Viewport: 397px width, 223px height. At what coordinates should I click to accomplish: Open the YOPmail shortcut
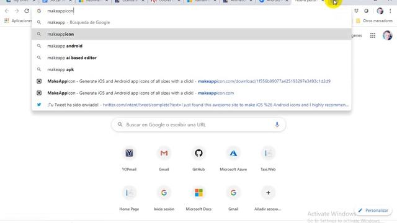pos(129,159)
